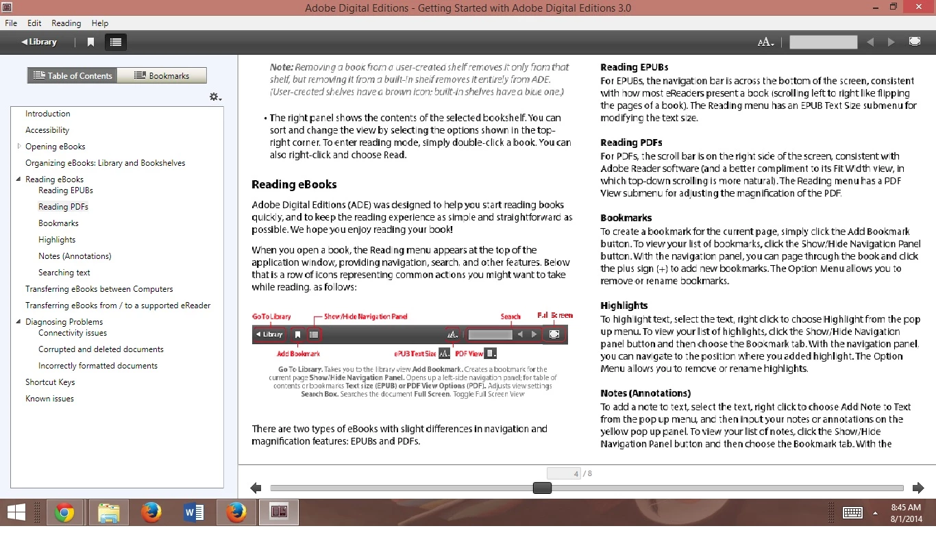Viewport: 936px width, 548px height.
Task: Open the on-screen keyboard tray icon
Action: [852, 512]
